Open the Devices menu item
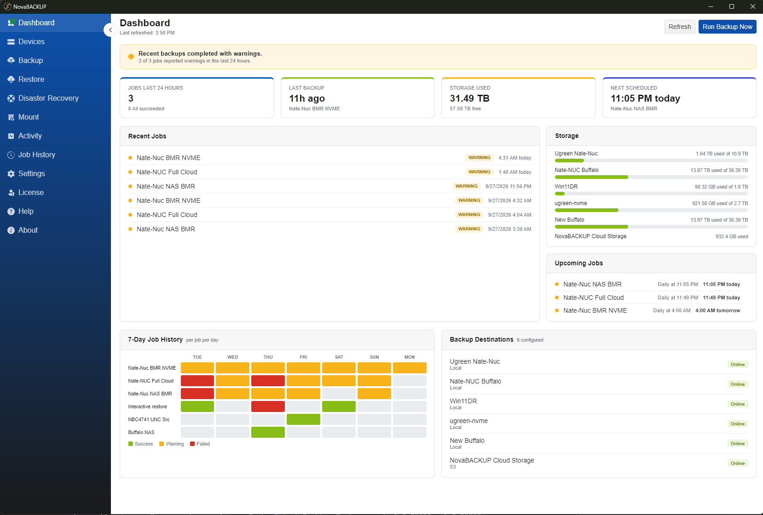Screen dimensions: 763x515 [x=55, y=42]
